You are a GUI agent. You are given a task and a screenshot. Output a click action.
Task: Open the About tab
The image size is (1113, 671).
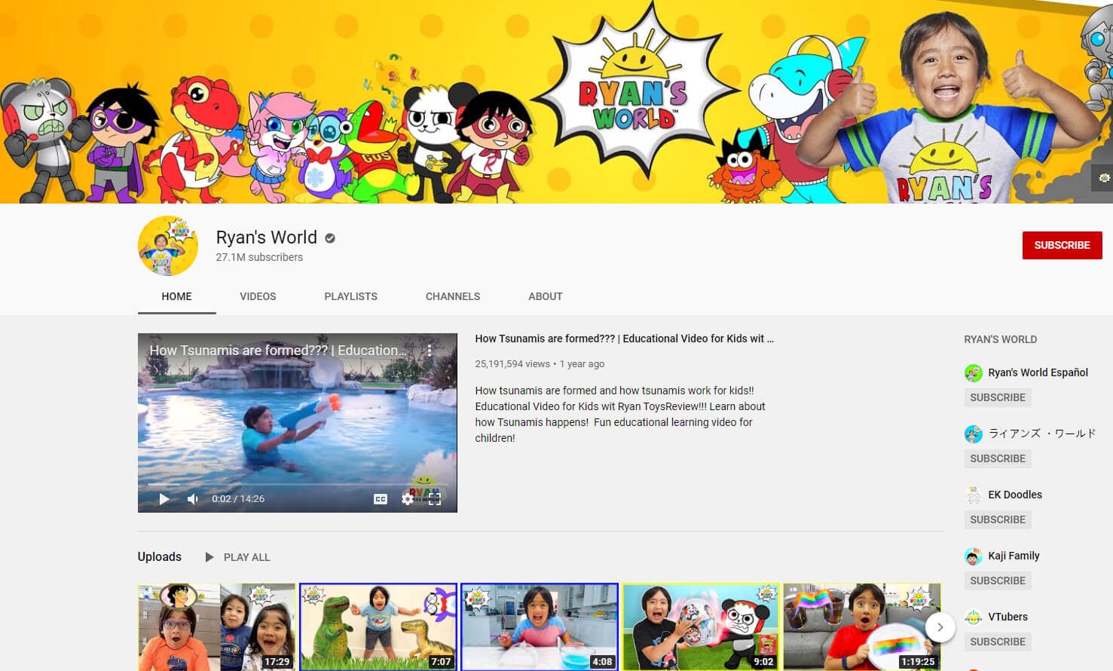(x=546, y=296)
